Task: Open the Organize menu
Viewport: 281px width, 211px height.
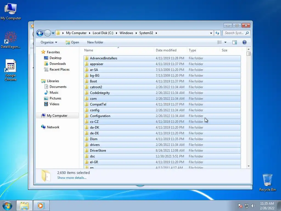Action: click(x=49, y=42)
